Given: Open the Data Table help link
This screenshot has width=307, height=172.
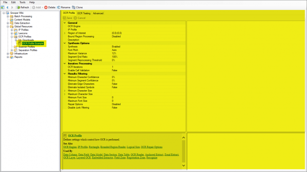Looking at the screenshot, I should (124, 155).
